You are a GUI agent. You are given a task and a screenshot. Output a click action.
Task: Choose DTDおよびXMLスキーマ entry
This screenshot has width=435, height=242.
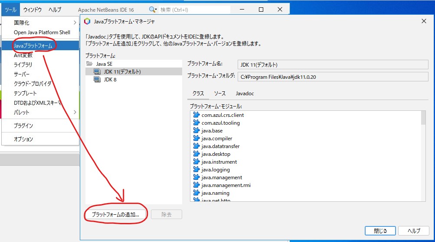click(x=40, y=103)
